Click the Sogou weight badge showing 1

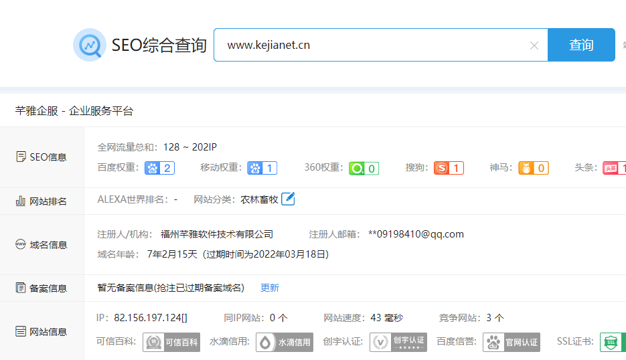point(449,168)
